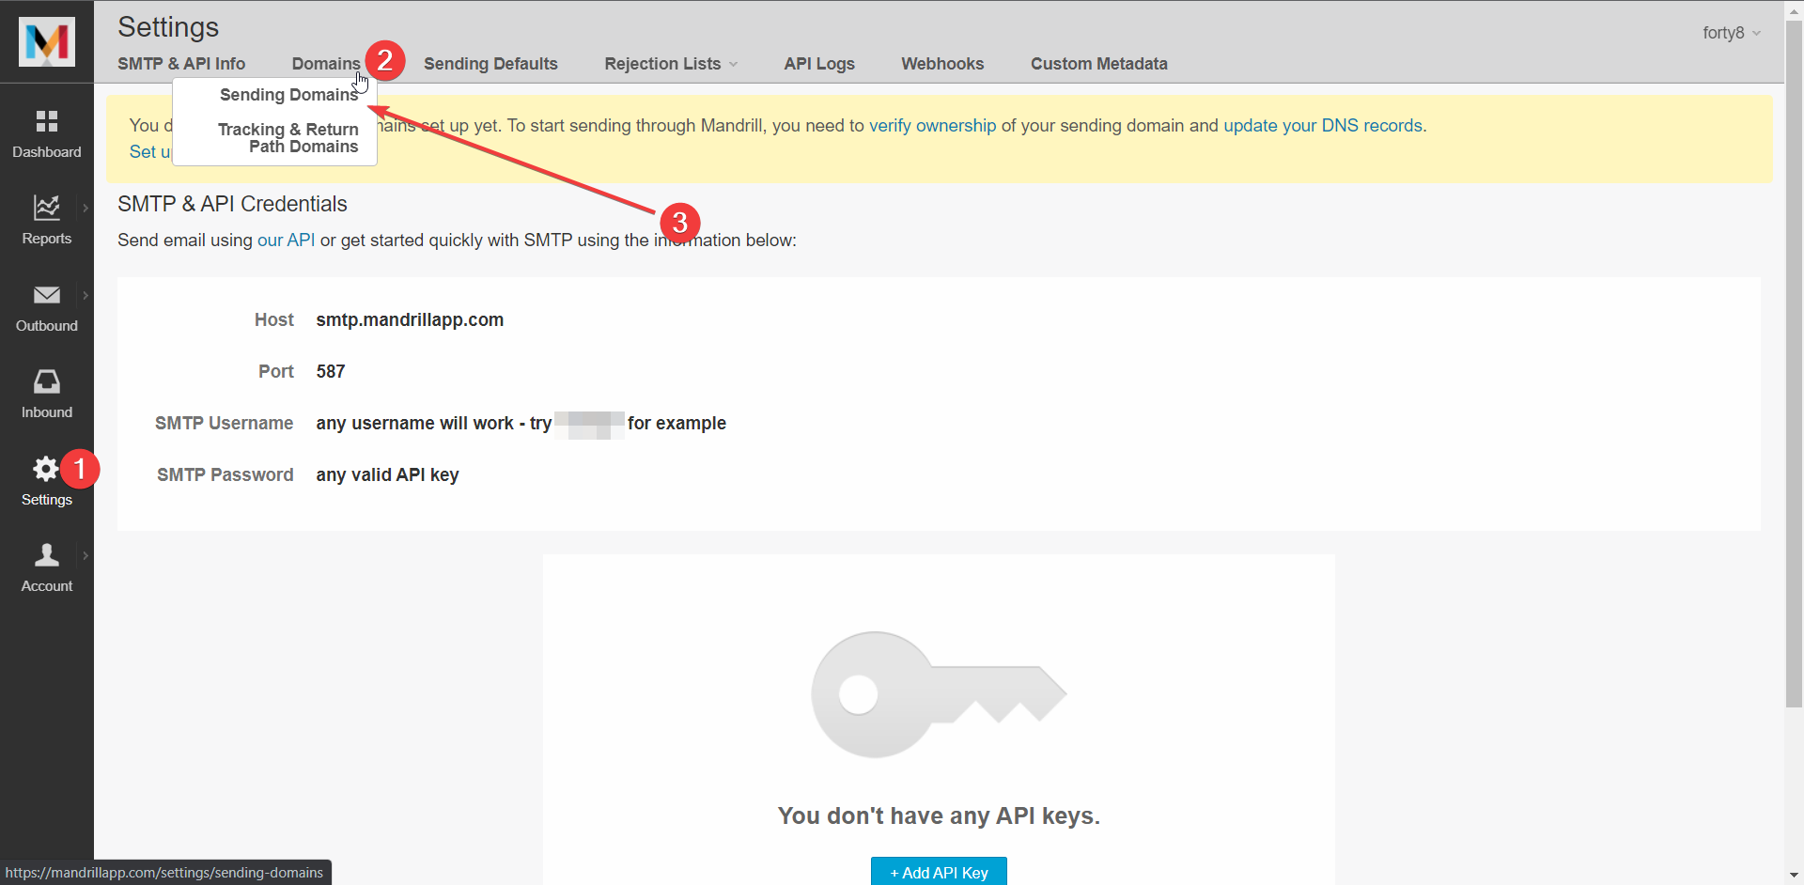
Task: Switch to API Logs tab
Action: (819, 64)
